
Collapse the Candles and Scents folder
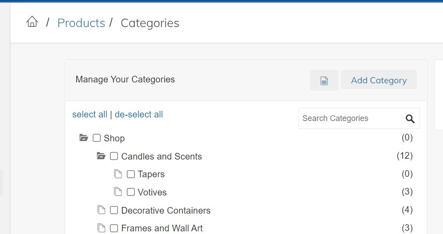(101, 156)
